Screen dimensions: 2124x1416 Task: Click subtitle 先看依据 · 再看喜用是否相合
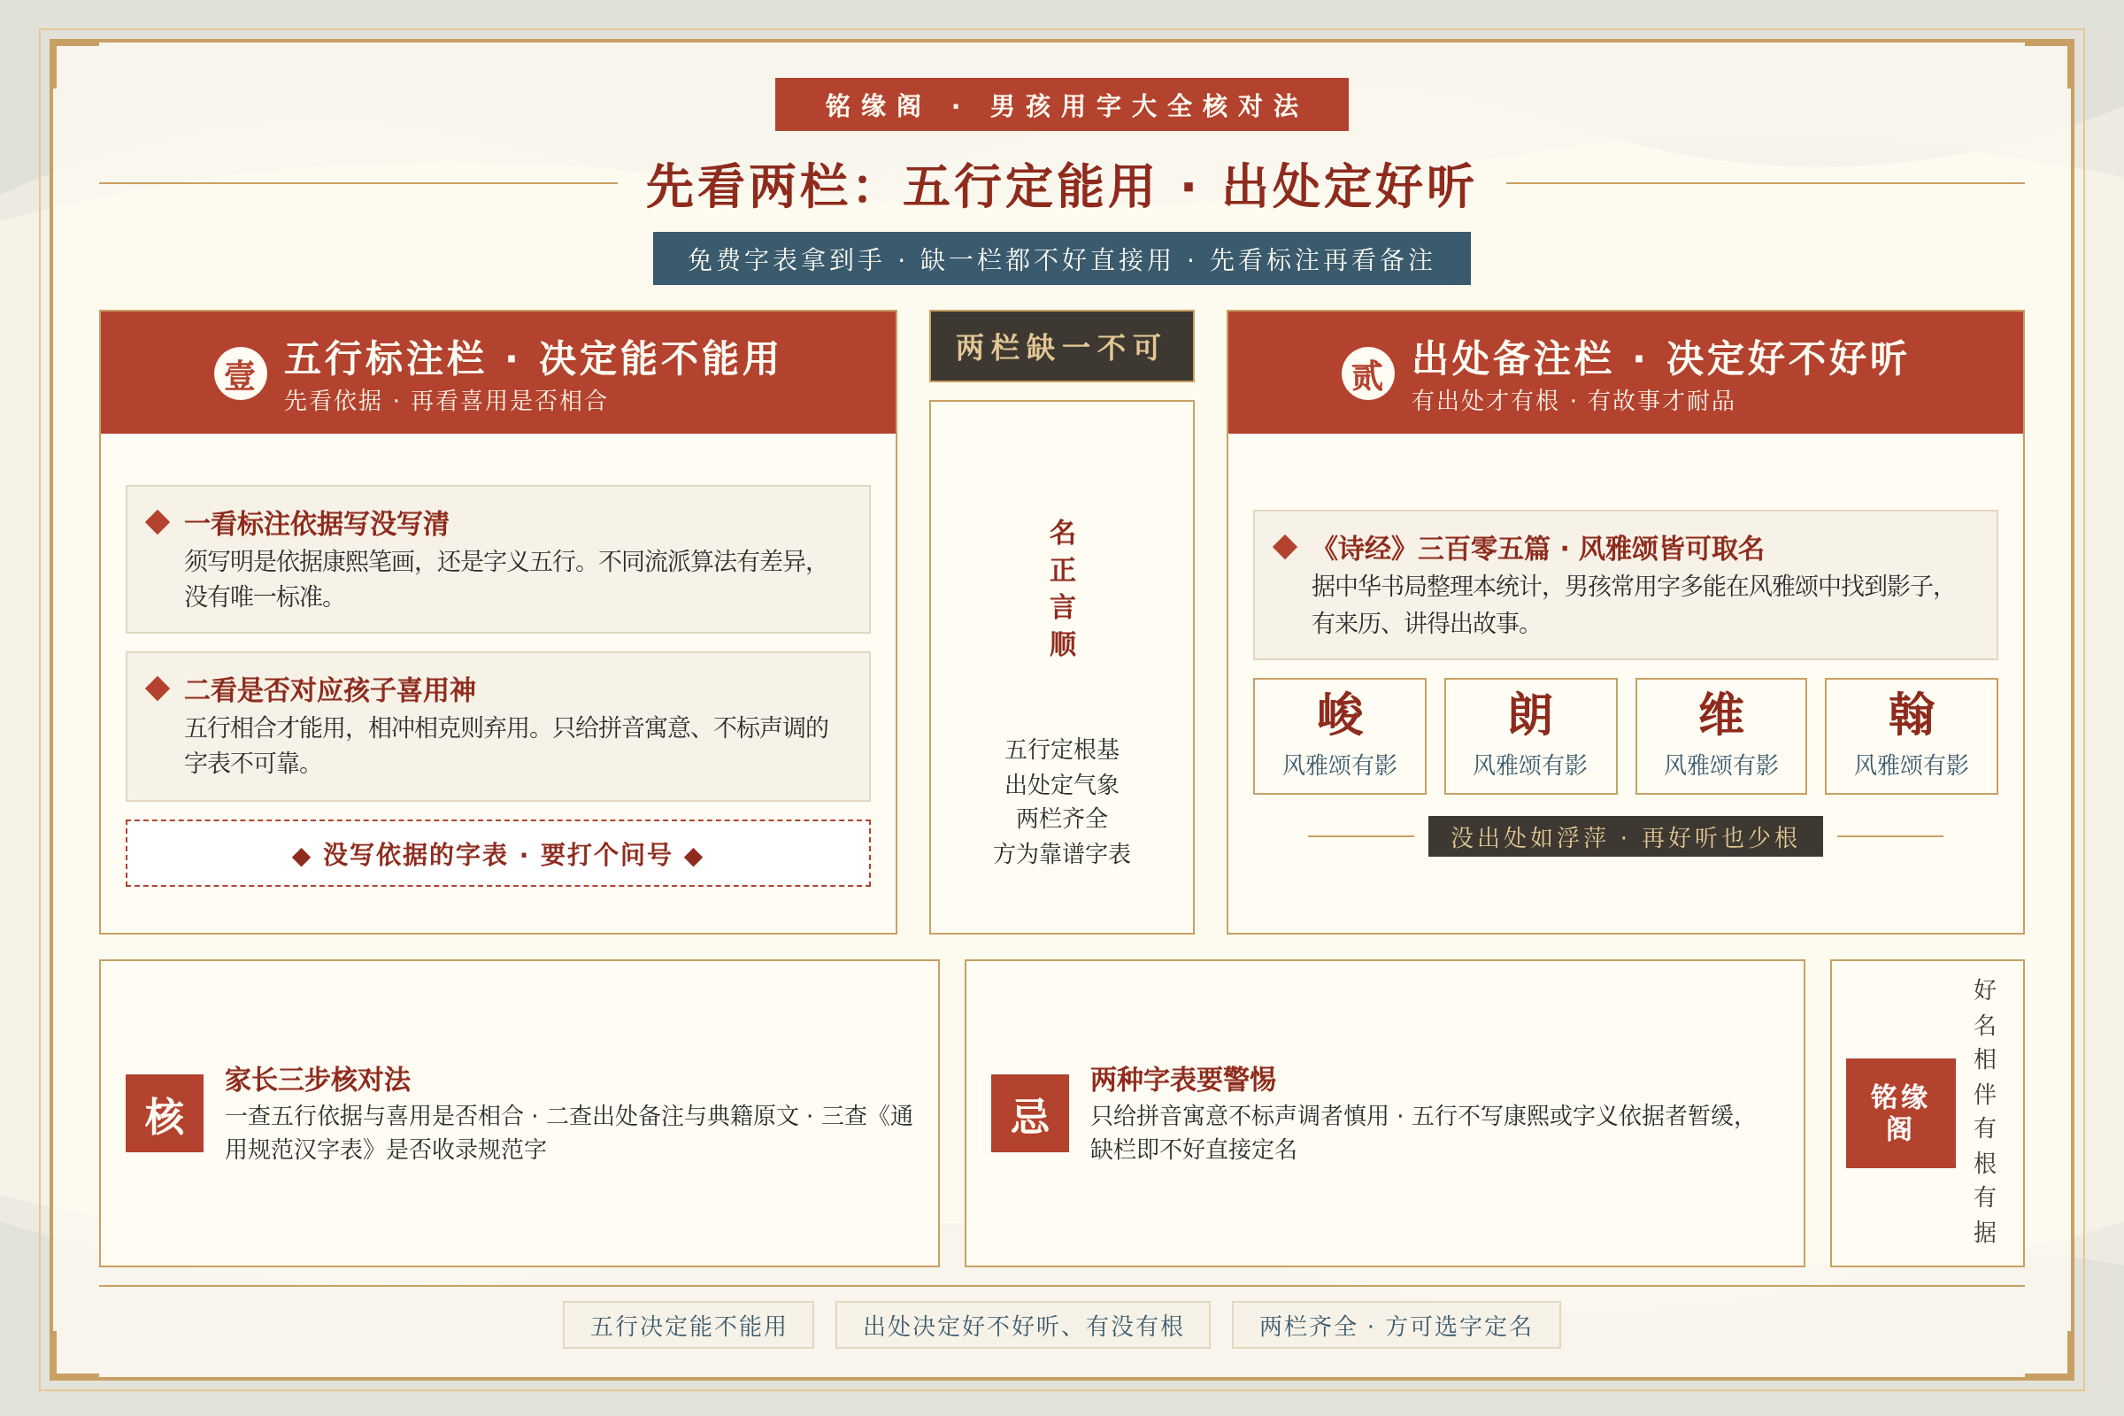[x=445, y=401]
